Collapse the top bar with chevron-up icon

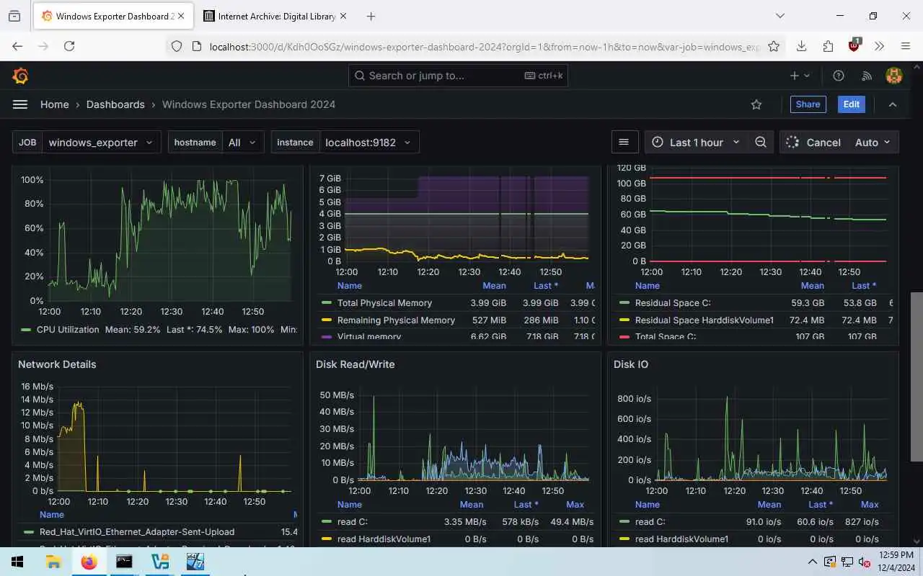pyautogui.click(x=893, y=104)
